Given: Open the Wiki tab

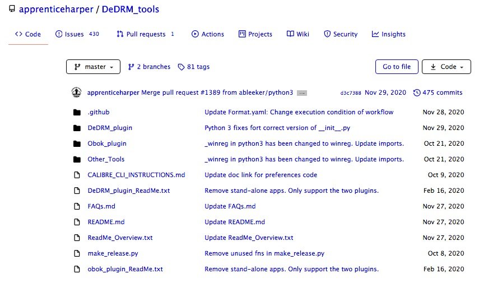Looking at the screenshot, I should click(298, 34).
